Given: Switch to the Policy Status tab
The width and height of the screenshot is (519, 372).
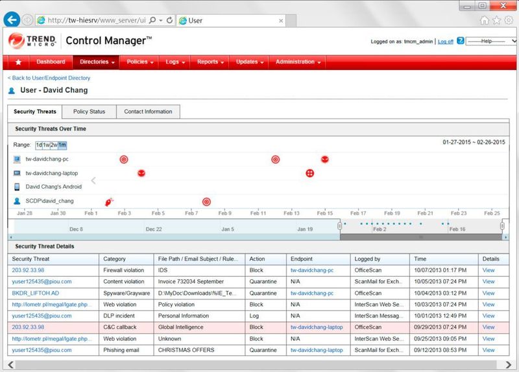Looking at the screenshot, I should pos(89,111).
